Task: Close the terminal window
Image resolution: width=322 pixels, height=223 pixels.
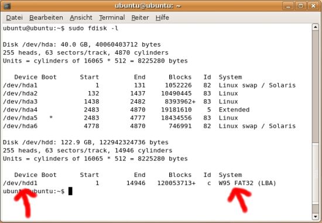Action: [x=313, y=6]
